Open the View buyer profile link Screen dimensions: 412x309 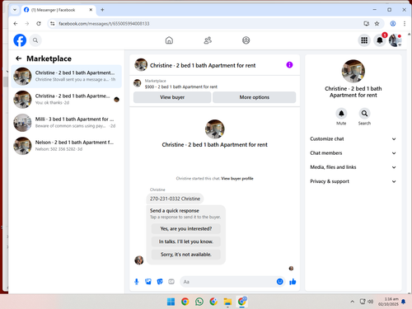[x=237, y=179]
